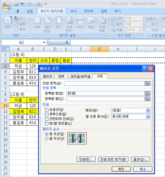Select 열 우선(V) radio button
This screenshot has width=165, height=177.
(47, 139)
